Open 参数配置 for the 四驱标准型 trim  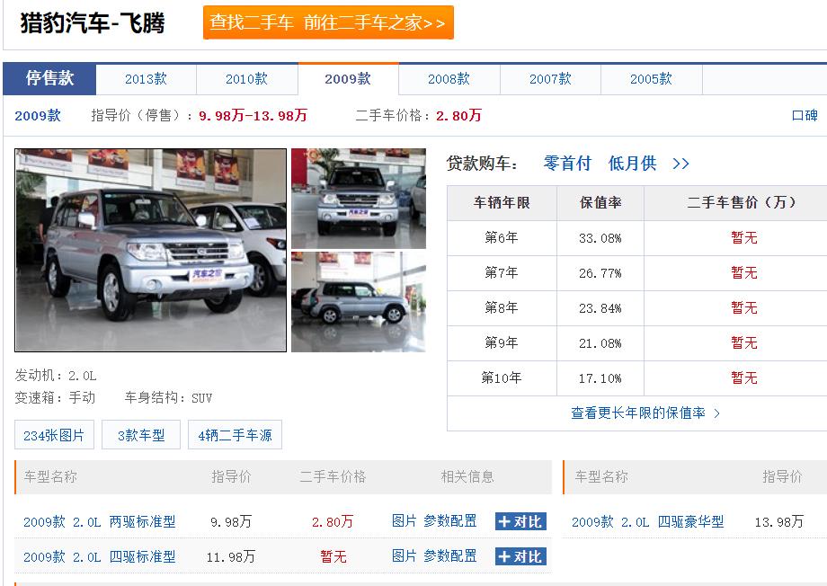pos(452,555)
